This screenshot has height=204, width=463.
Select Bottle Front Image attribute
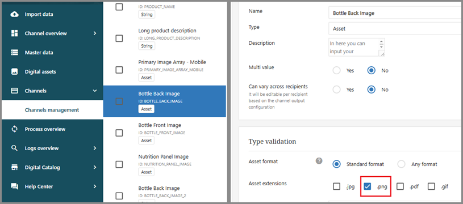pos(165,133)
